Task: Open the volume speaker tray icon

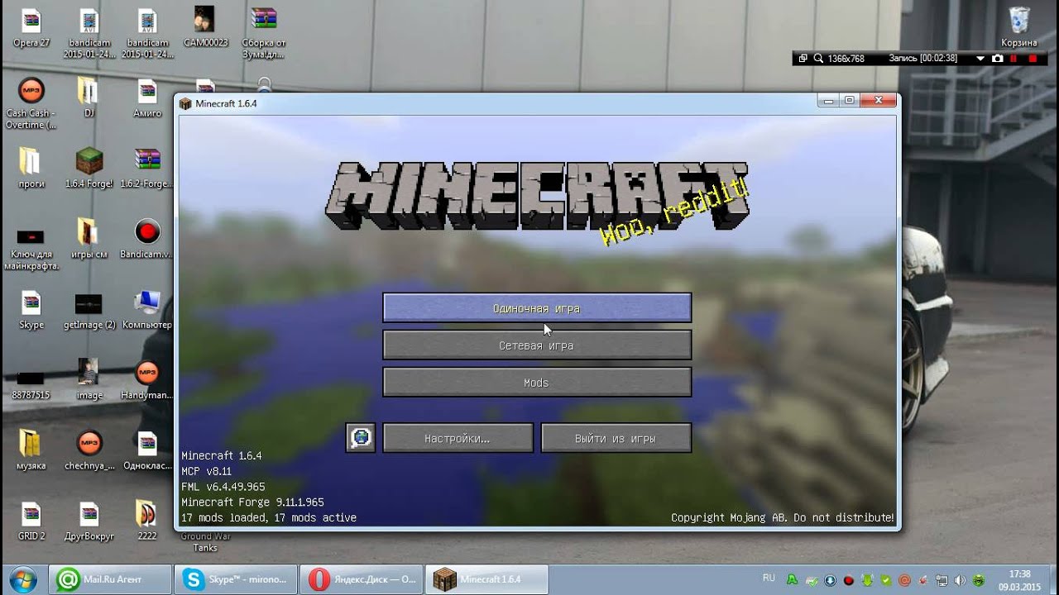Action: pyautogui.click(x=960, y=580)
